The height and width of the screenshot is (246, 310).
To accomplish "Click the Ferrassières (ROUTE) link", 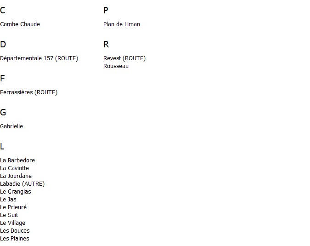I will [x=28, y=92].
